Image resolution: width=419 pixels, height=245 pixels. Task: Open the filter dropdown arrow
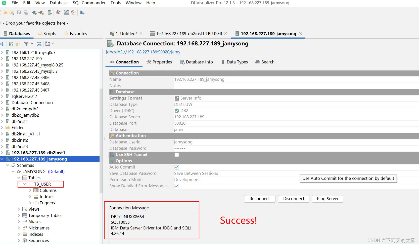coord(32,44)
